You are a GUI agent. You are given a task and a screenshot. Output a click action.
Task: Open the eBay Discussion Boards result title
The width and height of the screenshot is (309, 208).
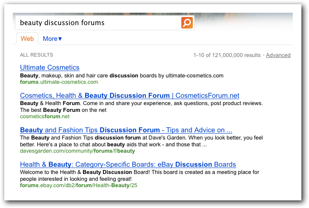128,165
